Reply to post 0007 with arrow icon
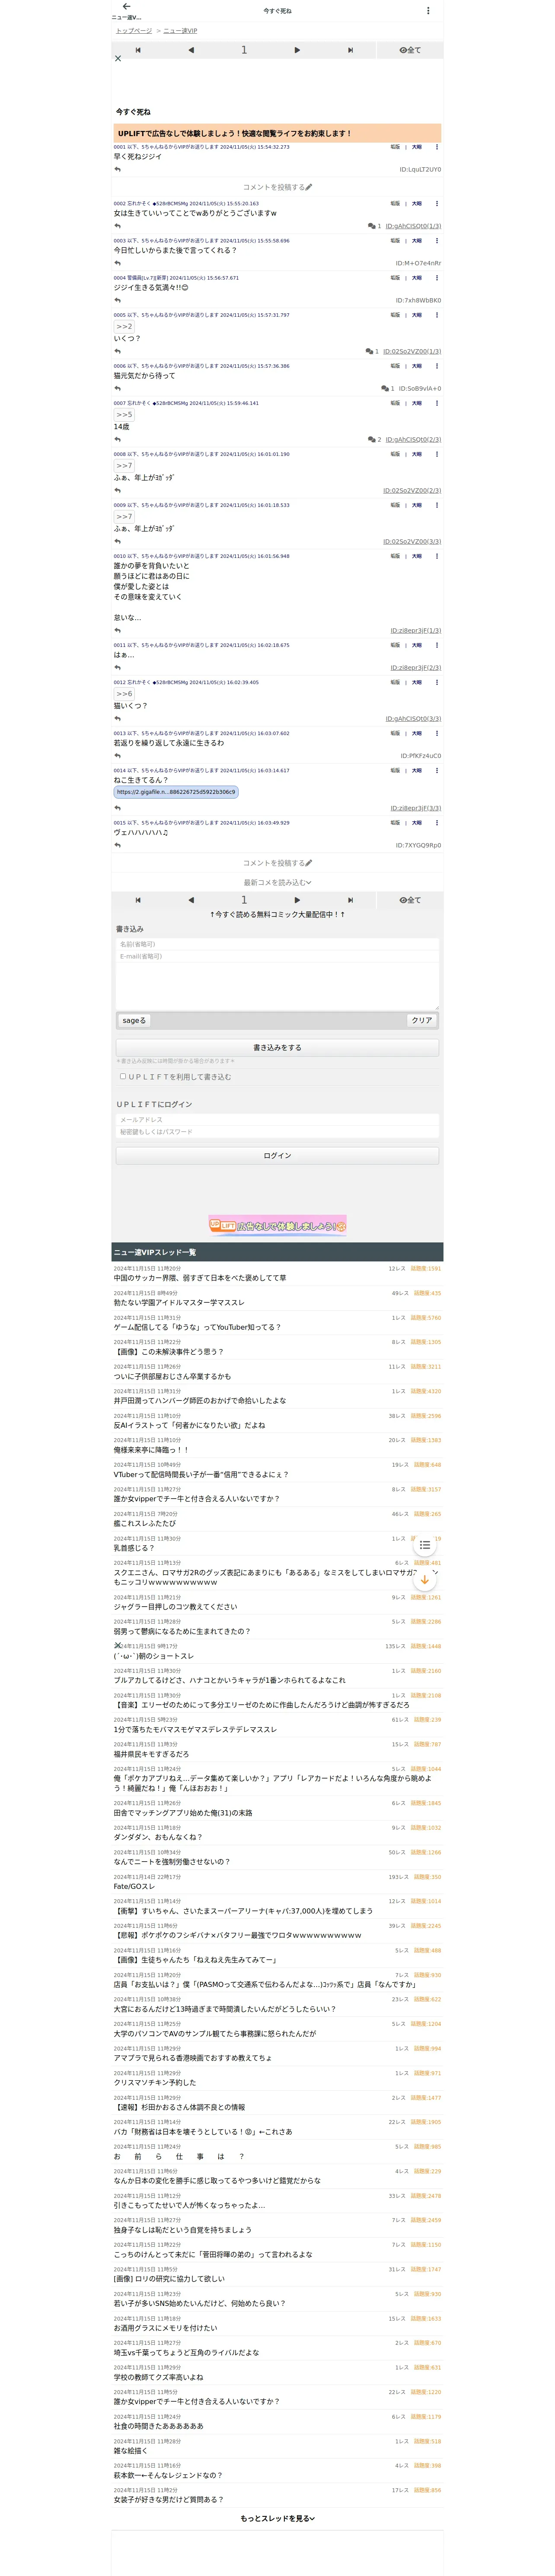 click(117, 439)
